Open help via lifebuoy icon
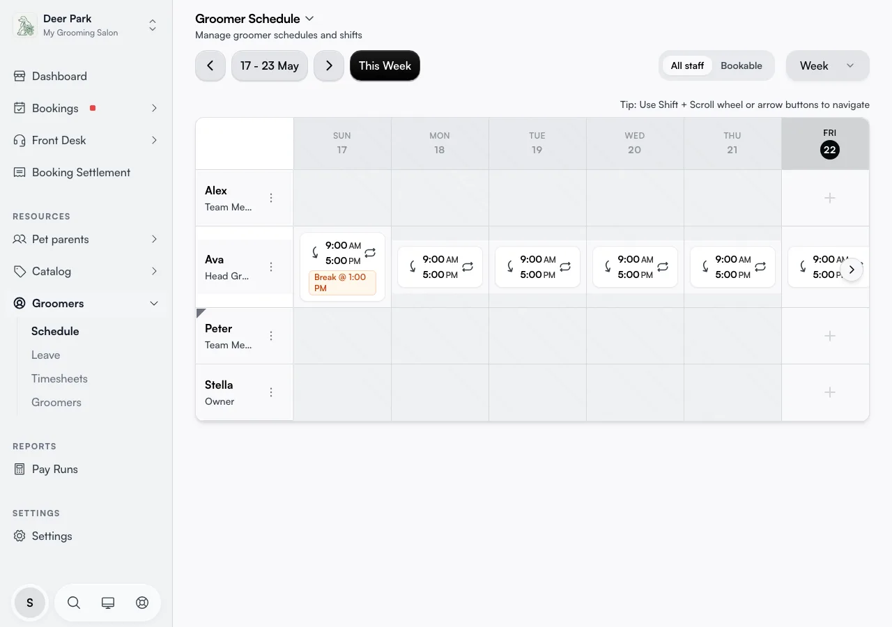Screen dimensions: 892x627 [142, 603]
